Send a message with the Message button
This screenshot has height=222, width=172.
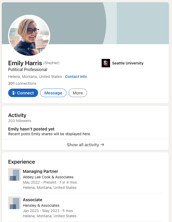(x=53, y=93)
